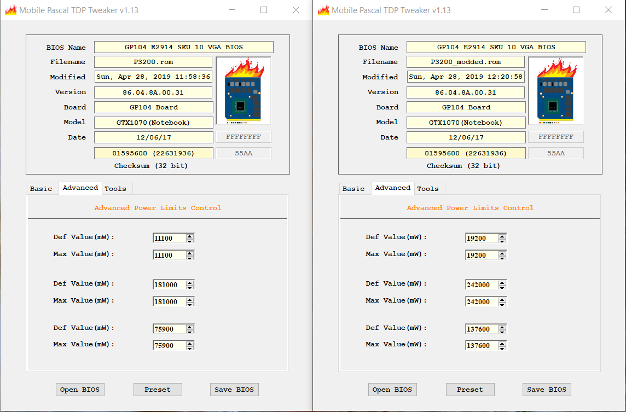Click the Model field GTX1070(Notebook) in the P3200_modded.rom window
Viewport: 626px width, 412px height.
pyautogui.click(x=466, y=123)
